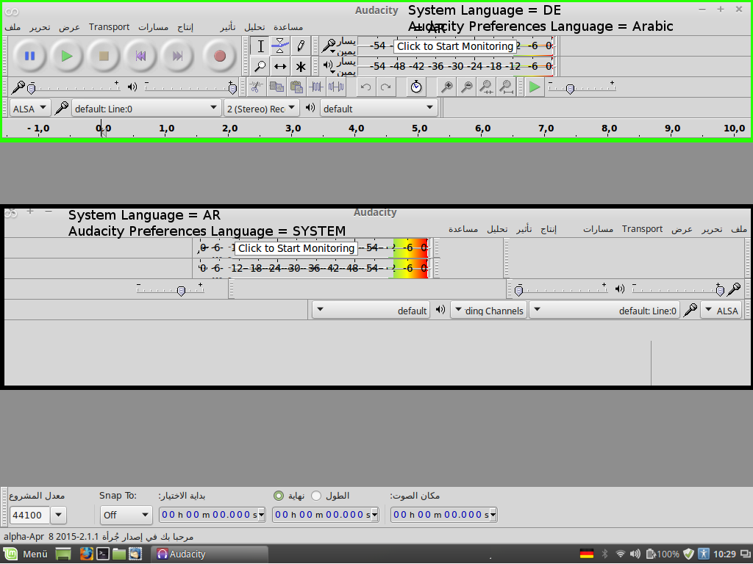Click the green Play-at-speed icon
This screenshot has width=753, height=564.
[x=535, y=87]
